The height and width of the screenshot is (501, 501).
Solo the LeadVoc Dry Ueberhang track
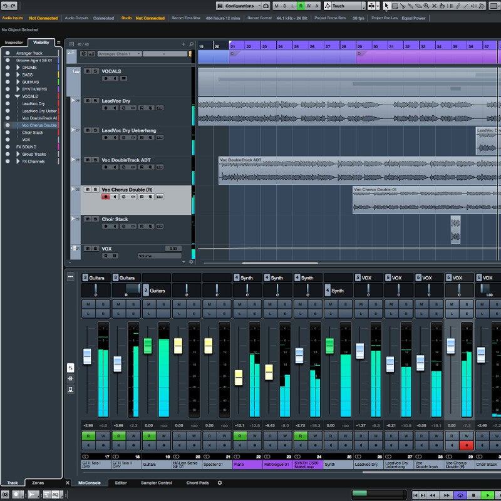click(x=96, y=130)
